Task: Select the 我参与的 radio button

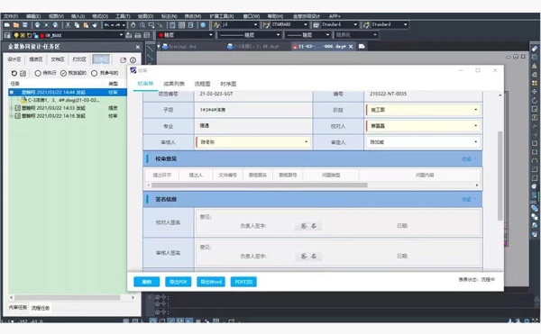Action: [x=94, y=73]
